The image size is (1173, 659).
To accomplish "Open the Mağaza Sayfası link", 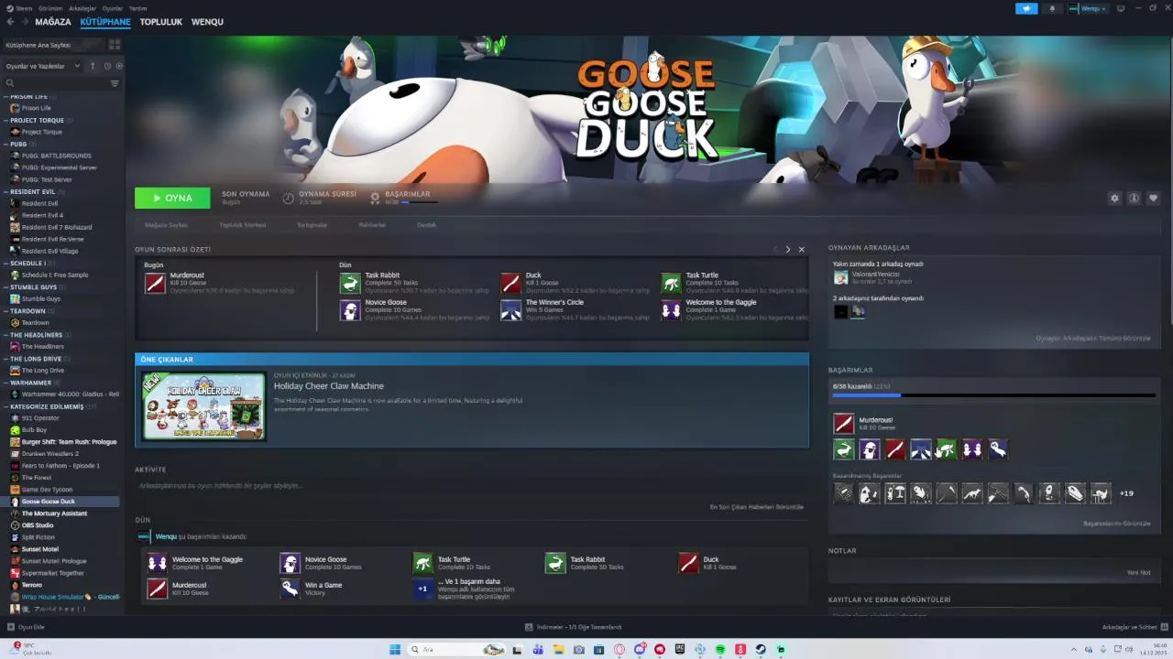I will [x=166, y=224].
